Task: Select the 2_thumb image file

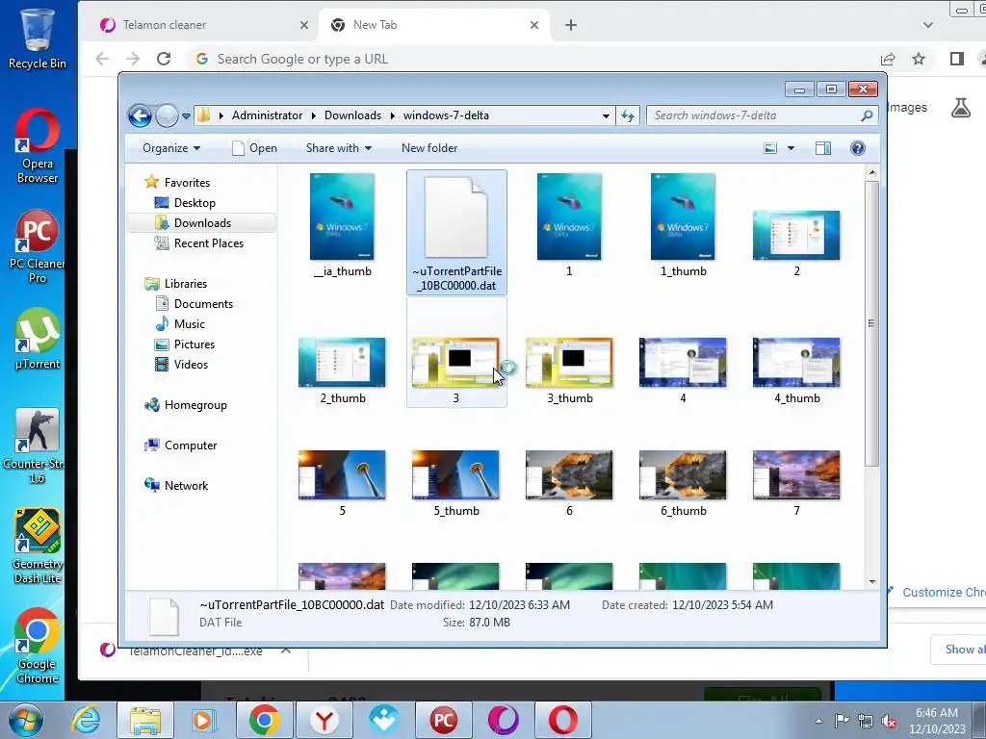Action: pyautogui.click(x=343, y=370)
